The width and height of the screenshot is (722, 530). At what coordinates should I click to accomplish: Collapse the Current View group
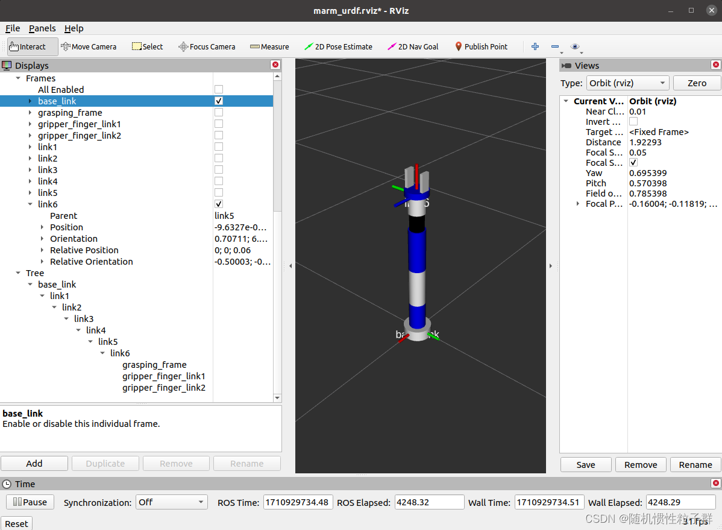[x=566, y=101]
